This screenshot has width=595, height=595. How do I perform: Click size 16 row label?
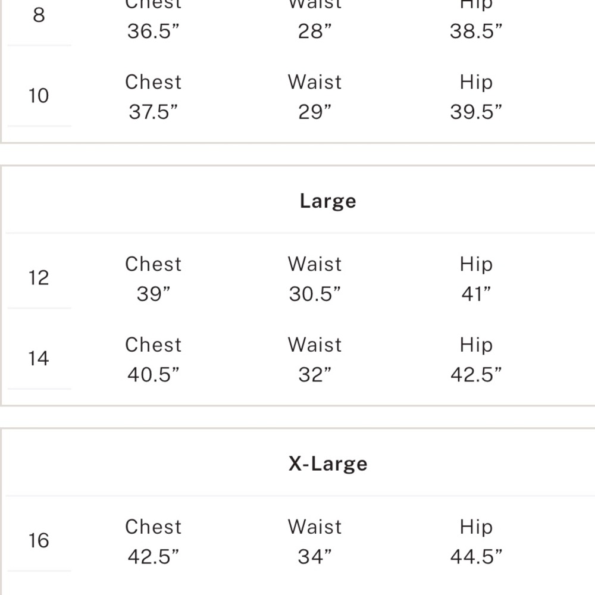click(x=39, y=540)
